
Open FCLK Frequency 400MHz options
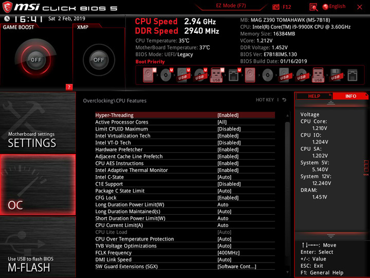tap(185, 252)
